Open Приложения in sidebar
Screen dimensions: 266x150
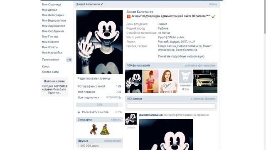[x=51, y=60]
